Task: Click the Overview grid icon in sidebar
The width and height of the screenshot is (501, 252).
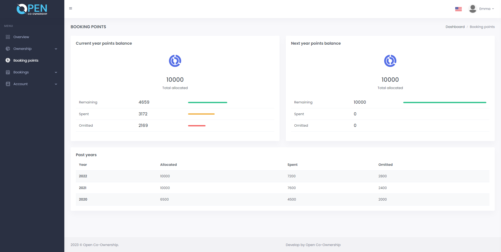Action: pyautogui.click(x=8, y=37)
